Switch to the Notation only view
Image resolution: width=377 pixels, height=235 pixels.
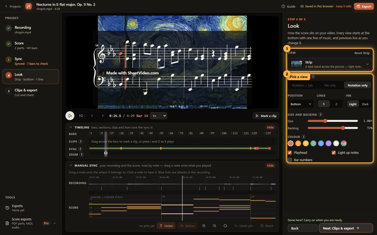click(358, 85)
